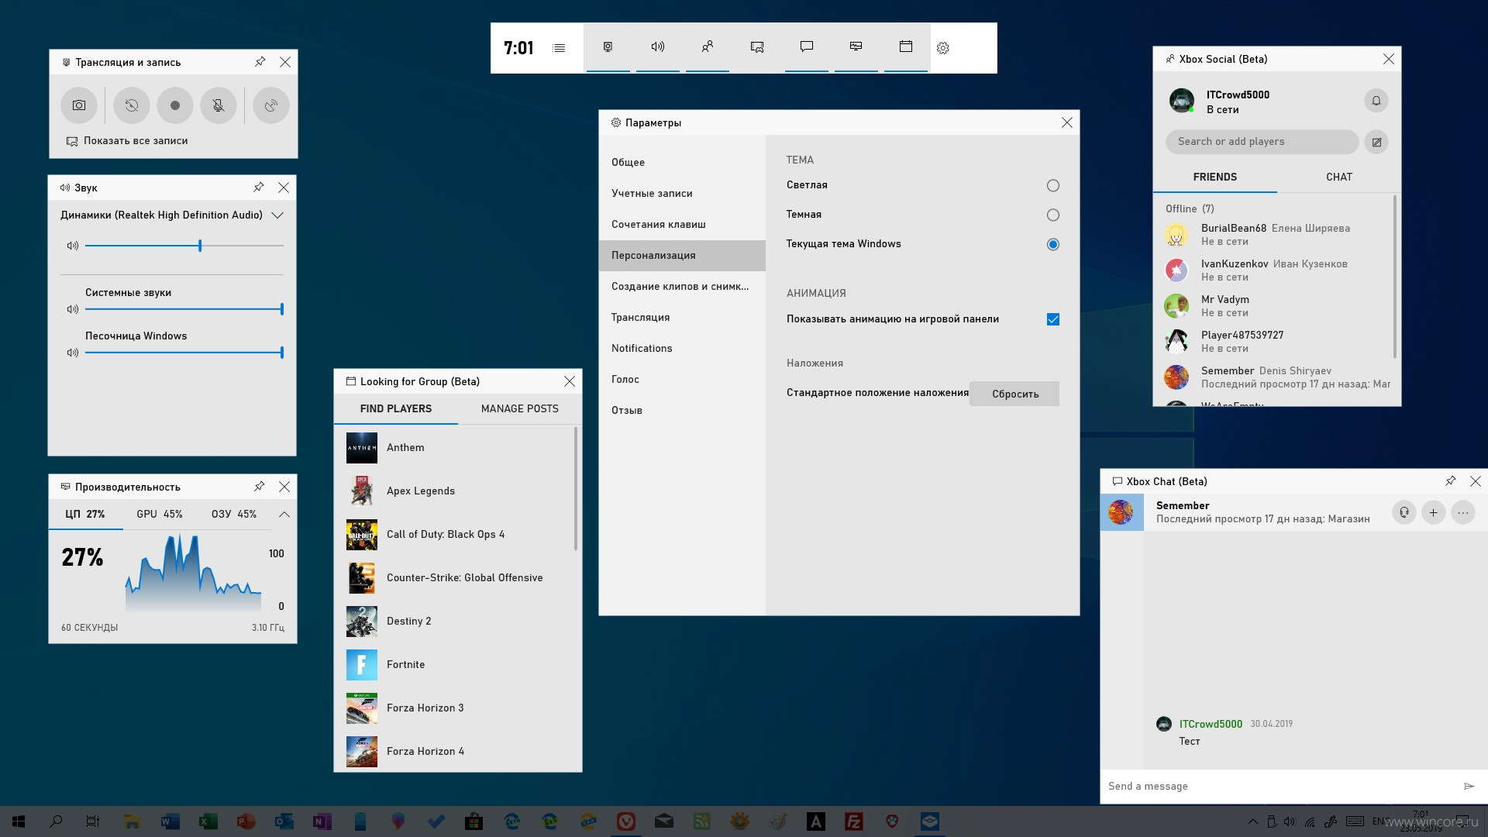Open Учетные записи settings section

tap(682, 193)
